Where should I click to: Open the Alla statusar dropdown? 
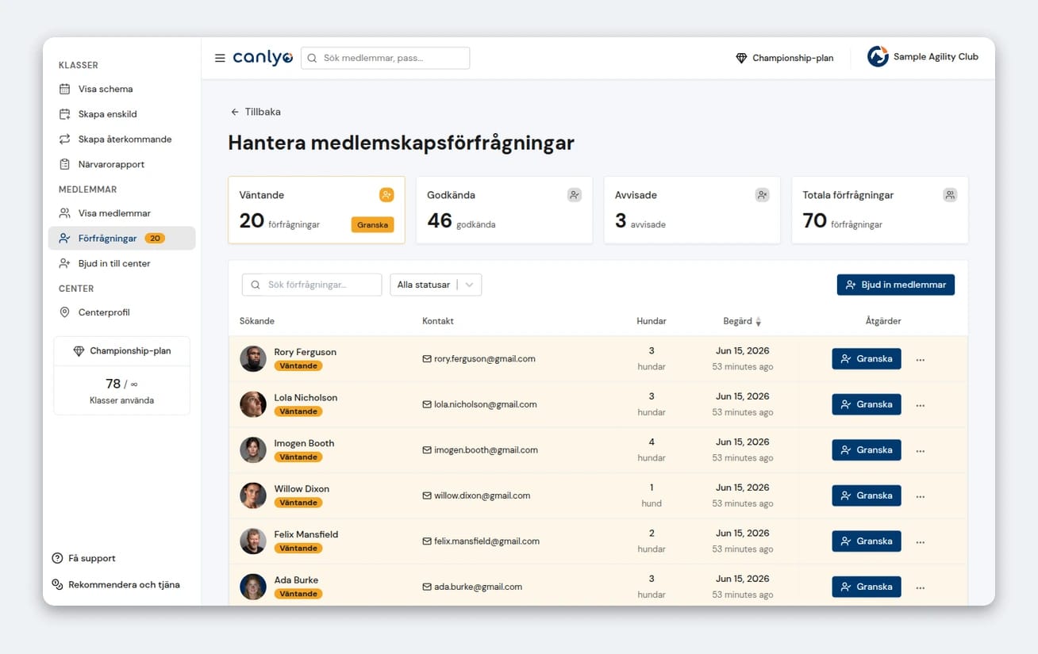[436, 285]
